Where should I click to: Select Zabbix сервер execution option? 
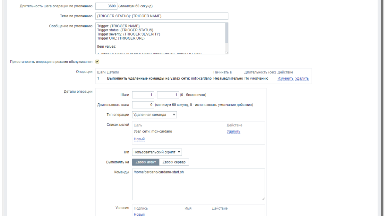click(174, 162)
